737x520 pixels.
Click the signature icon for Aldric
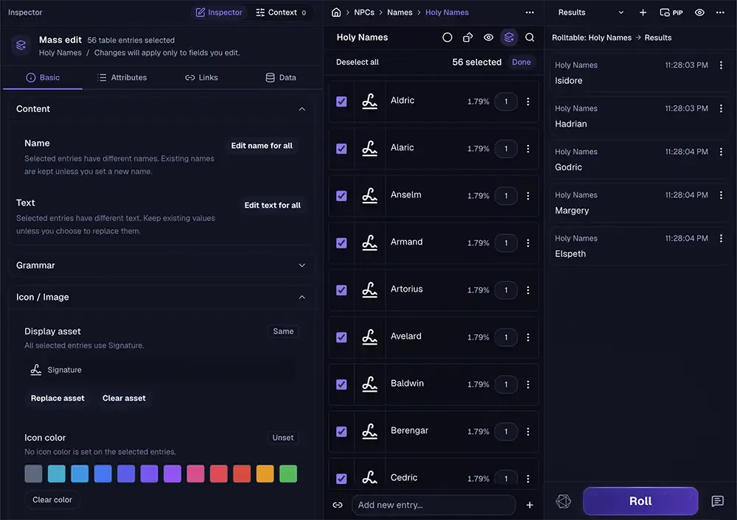click(x=369, y=101)
